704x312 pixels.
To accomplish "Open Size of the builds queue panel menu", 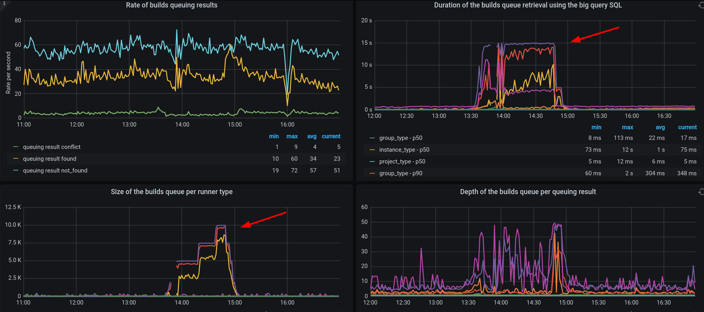I will pyautogui.click(x=172, y=192).
